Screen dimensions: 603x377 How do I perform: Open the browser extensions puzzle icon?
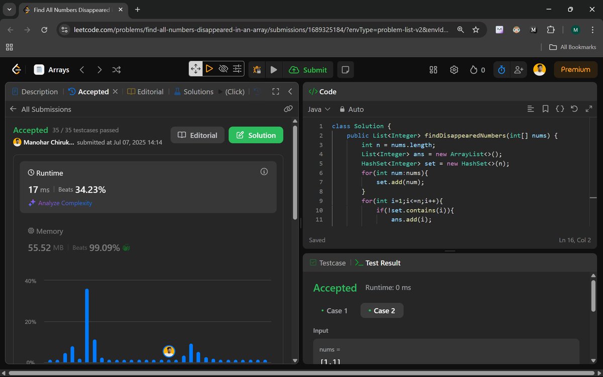tap(551, 30)
